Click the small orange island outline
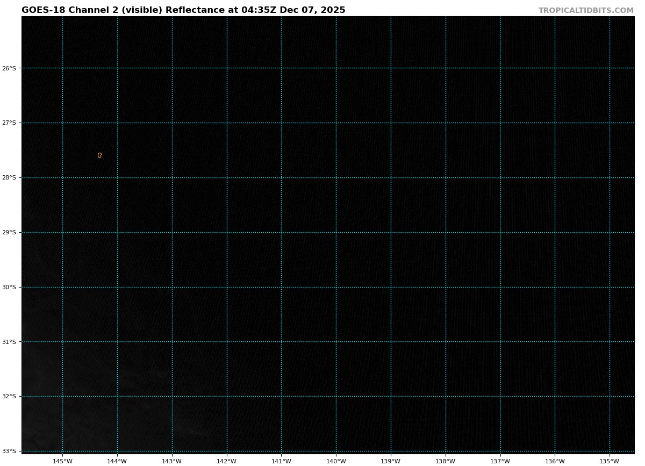645x466 pixels. [x=99, y=155]
